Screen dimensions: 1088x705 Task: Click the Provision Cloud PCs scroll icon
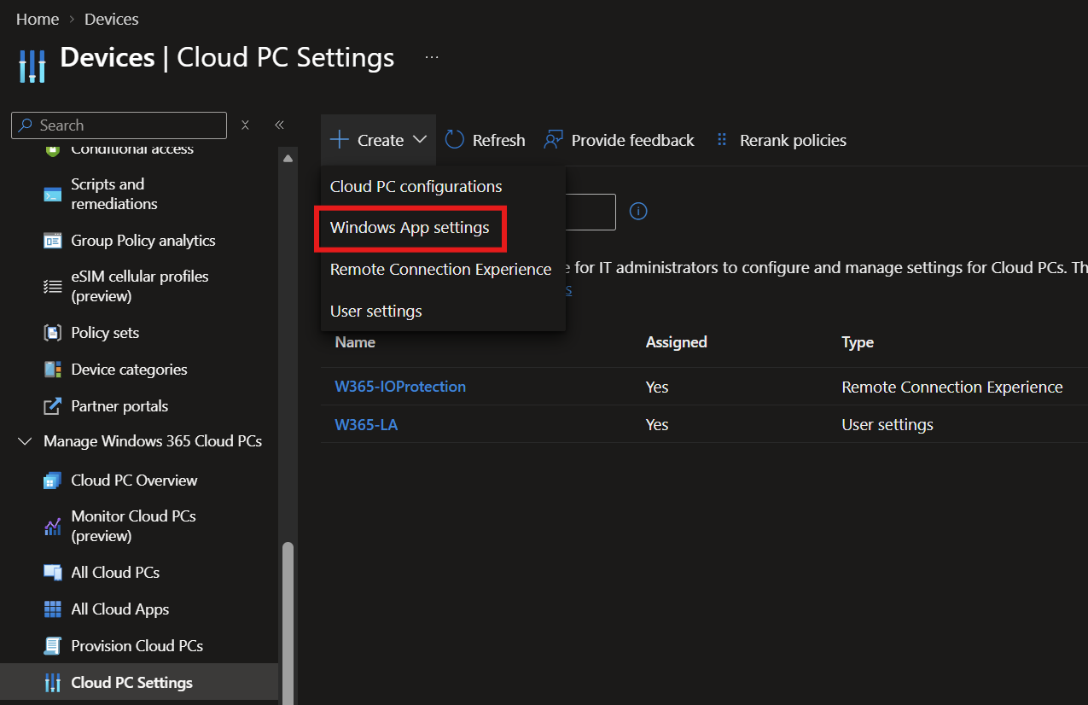pyautogui.click(x=53, y=646)
